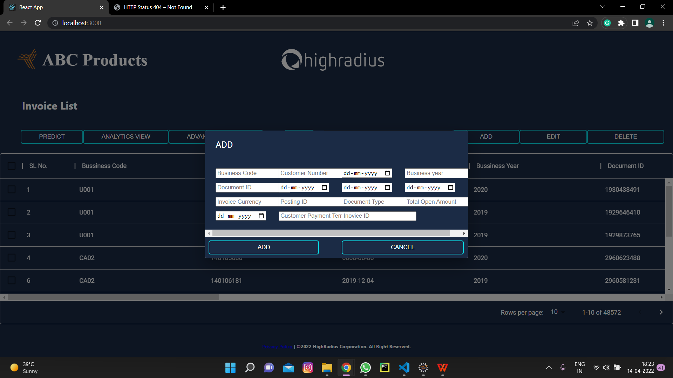Bookmark the page via the star icon
The height and width of the screenshot is (378, 673).
click(590, 23)
